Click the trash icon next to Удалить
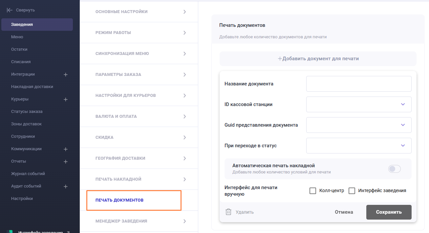 (228, 212)
